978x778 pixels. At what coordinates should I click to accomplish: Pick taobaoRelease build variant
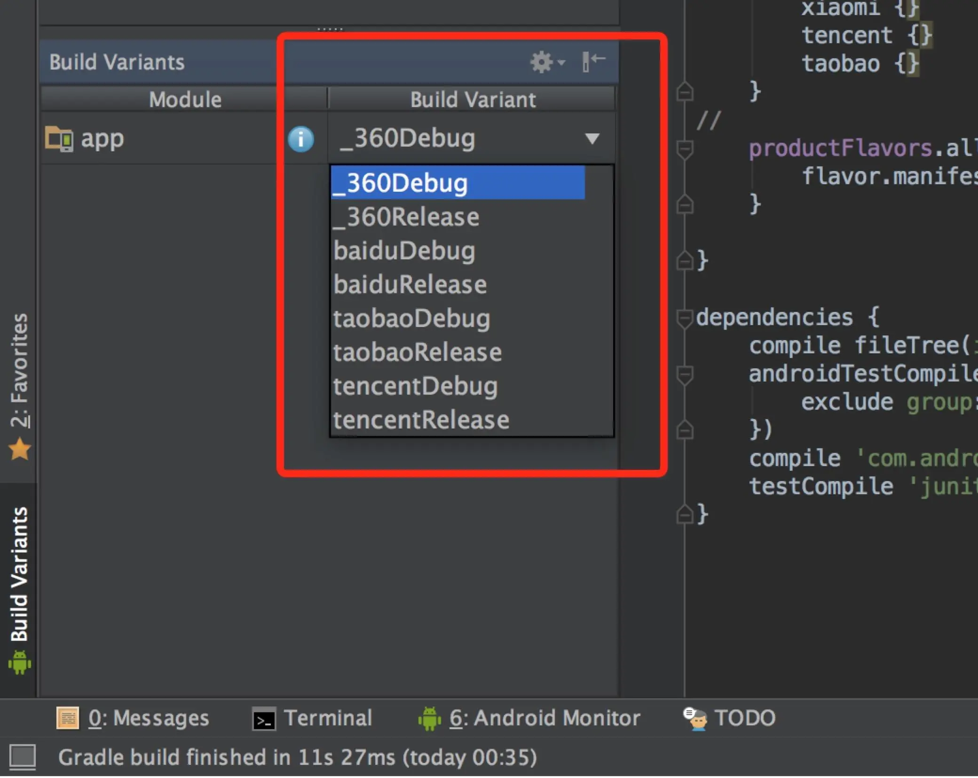point(418,352)
